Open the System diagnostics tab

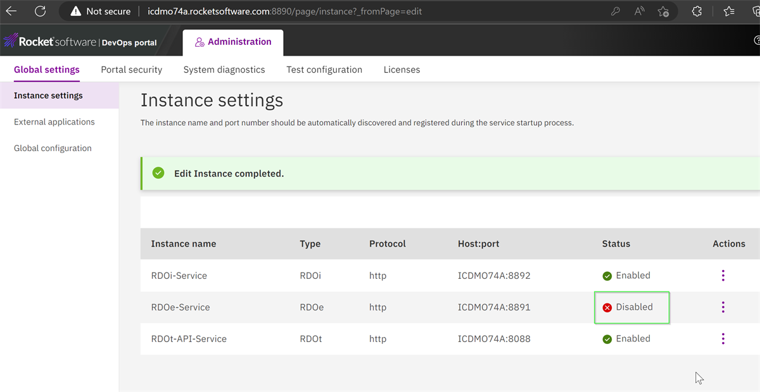coord(224,70)
